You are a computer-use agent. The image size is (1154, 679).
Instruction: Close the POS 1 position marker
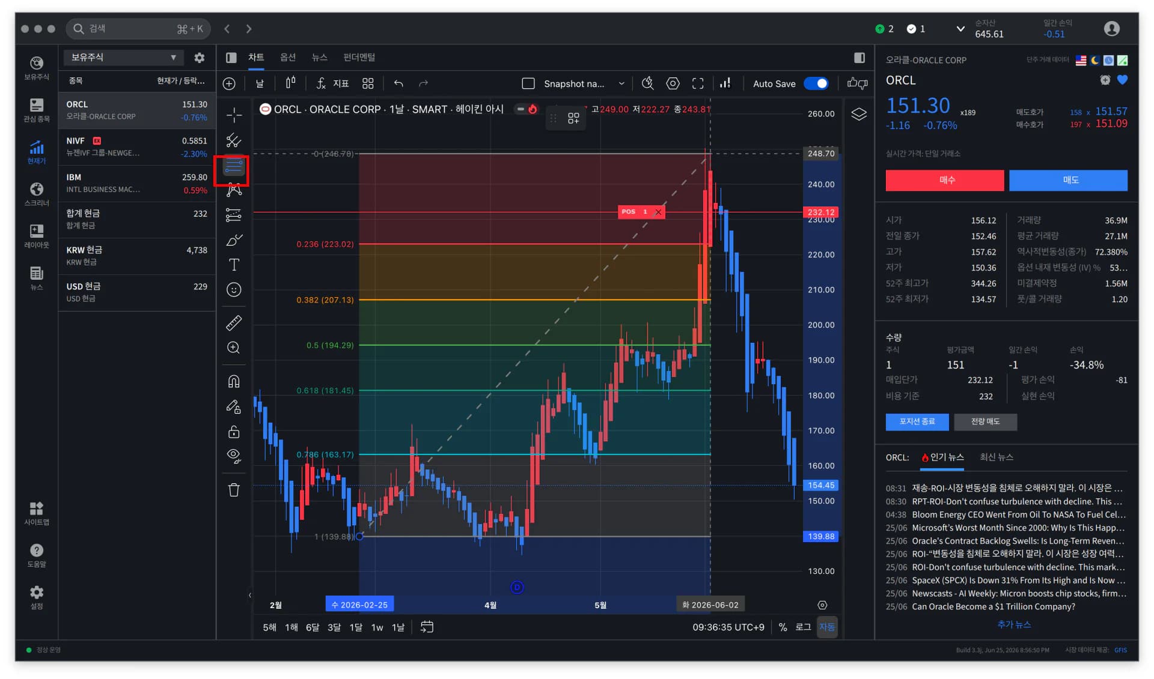click(x=658, y=212)
